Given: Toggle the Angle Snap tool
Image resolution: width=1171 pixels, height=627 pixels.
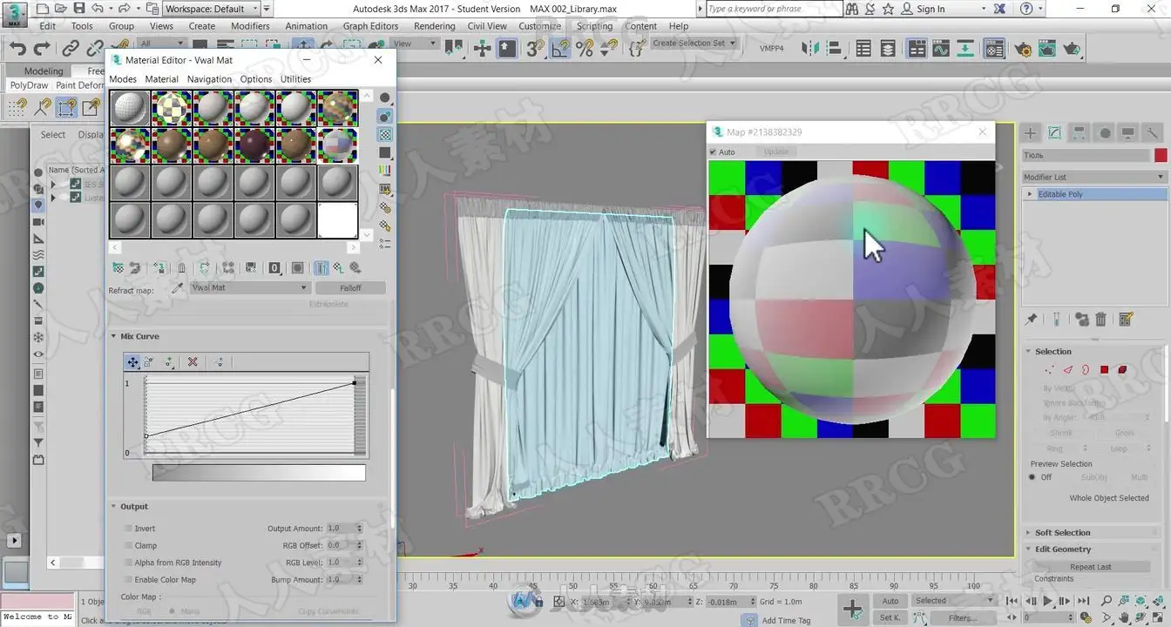Looking at the screenshot, I should [559, 49].
